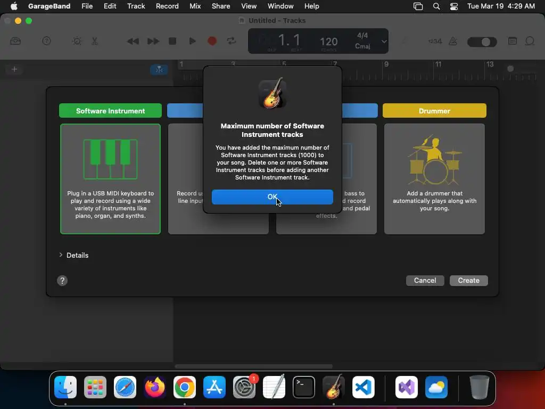Click the horizontal zoom slider knob
This screenshot has width=545, height=409.
click(510, 69)
